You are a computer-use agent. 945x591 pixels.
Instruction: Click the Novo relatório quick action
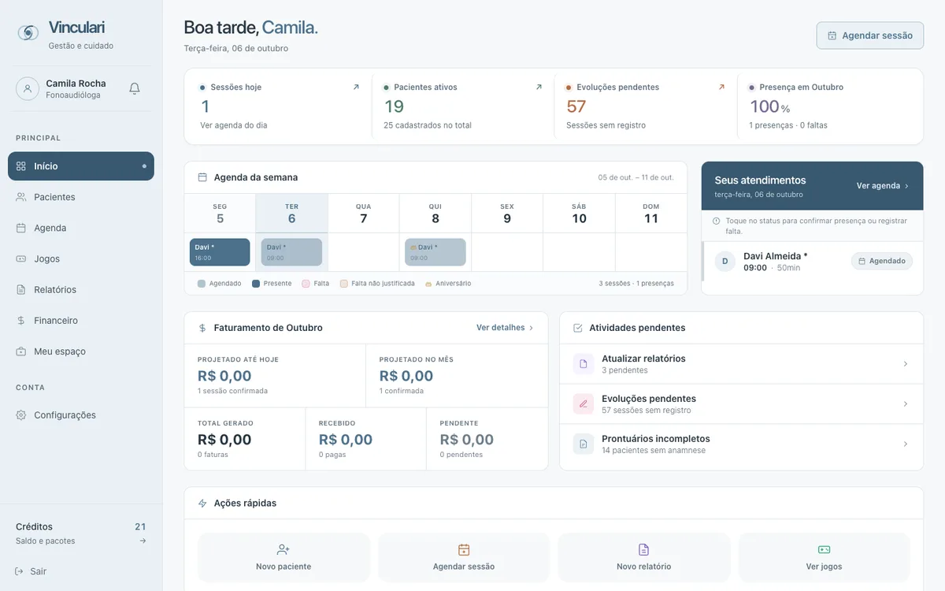644,557
